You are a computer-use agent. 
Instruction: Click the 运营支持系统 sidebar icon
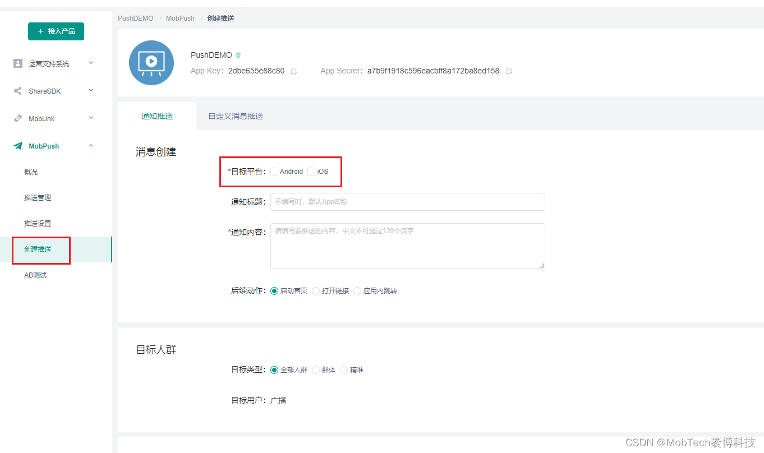[18, 63]
